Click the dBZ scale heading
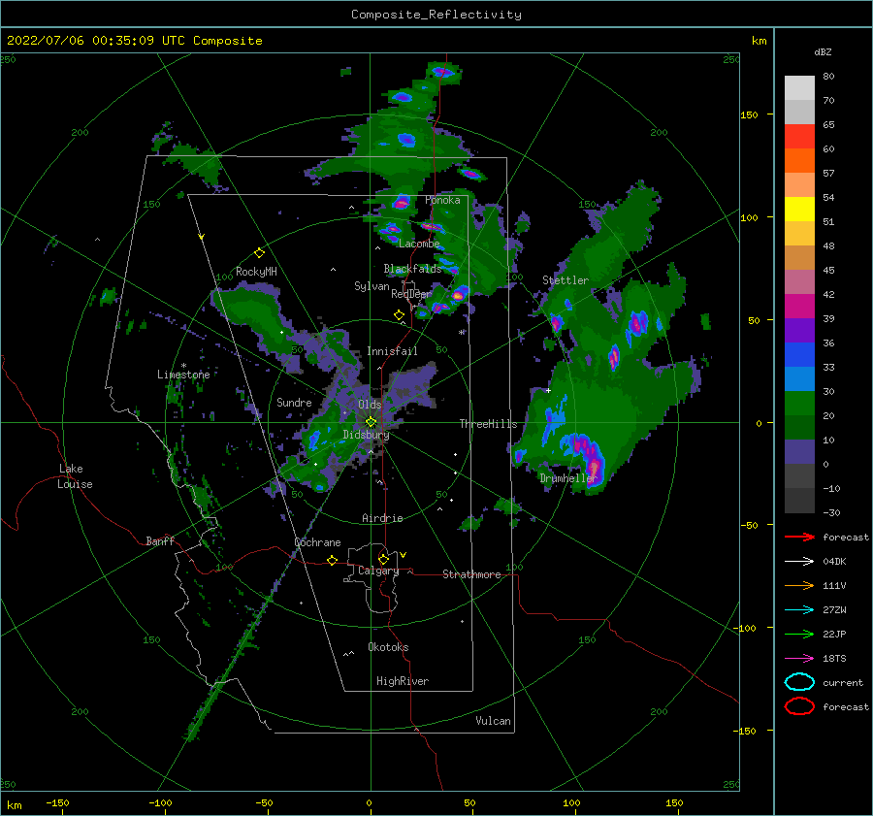 pyautogui.click(x=823, y=51)
